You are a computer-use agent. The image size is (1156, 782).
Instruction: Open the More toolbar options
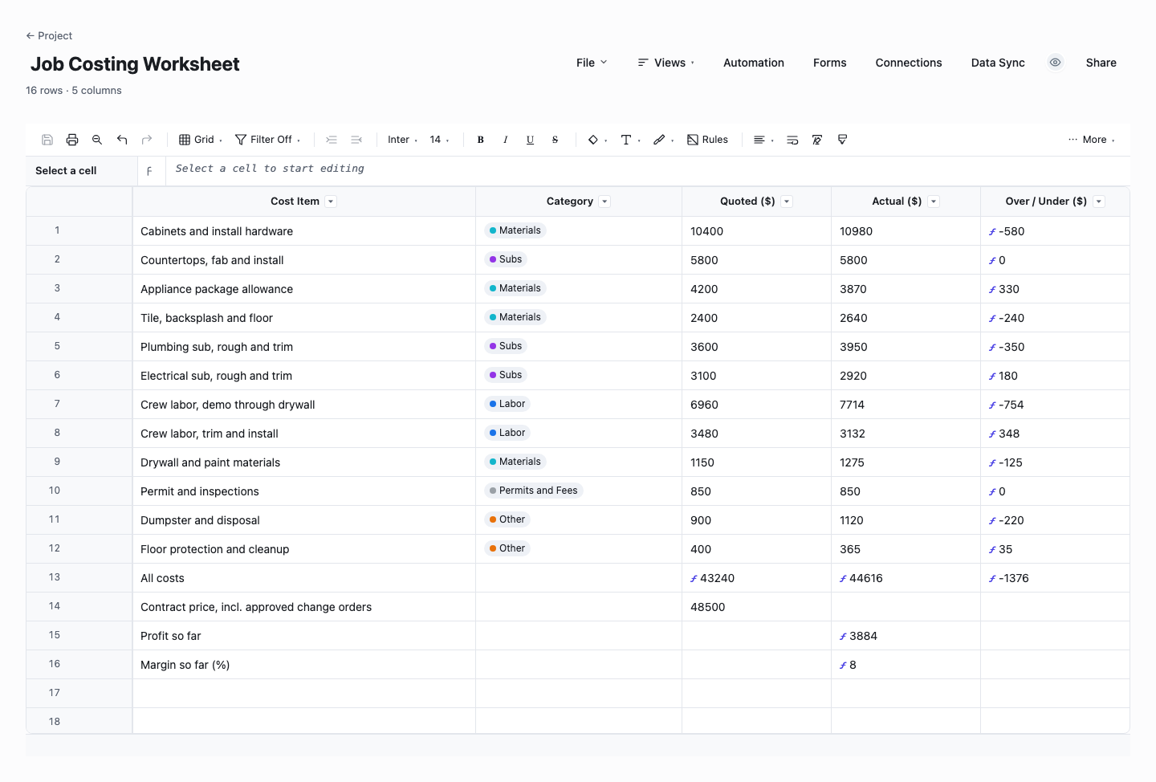[x=1092, y=140]
